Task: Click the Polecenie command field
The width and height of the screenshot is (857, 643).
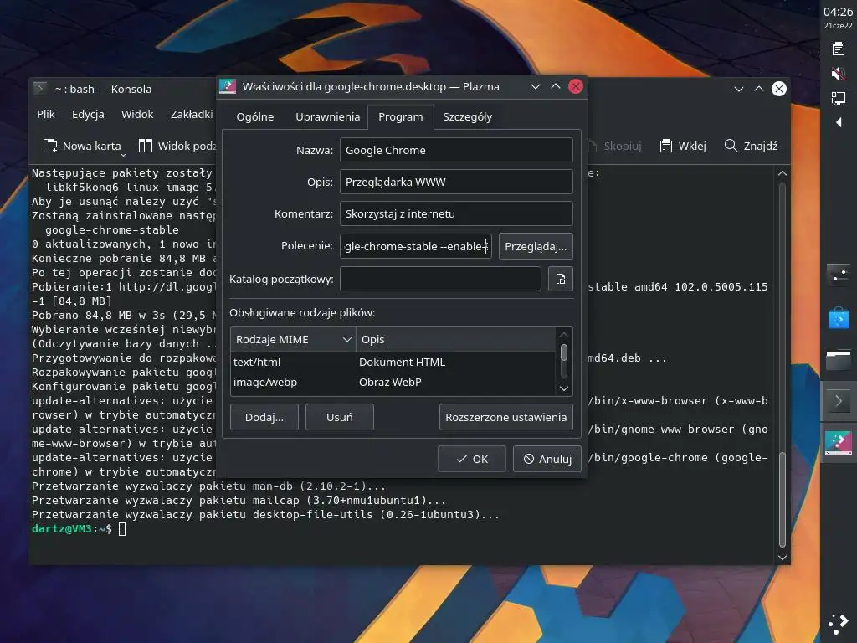Action: tap(416, 246)
